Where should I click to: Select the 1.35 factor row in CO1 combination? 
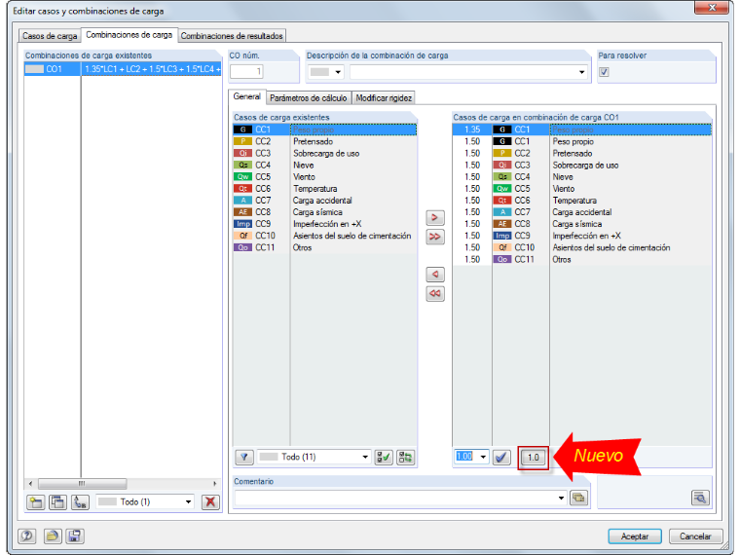(582, 129)
